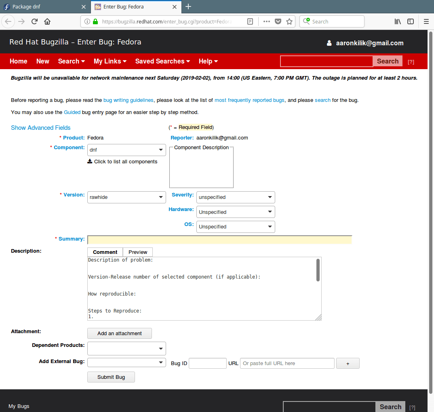The width and height of the screenshot is (434, 412).
Task: Switch to the Package dnf tab
Action: pos(45,6)
